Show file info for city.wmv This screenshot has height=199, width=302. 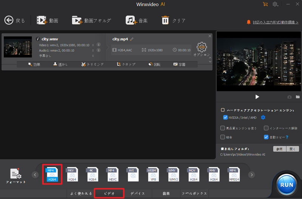tap(38, 39)
